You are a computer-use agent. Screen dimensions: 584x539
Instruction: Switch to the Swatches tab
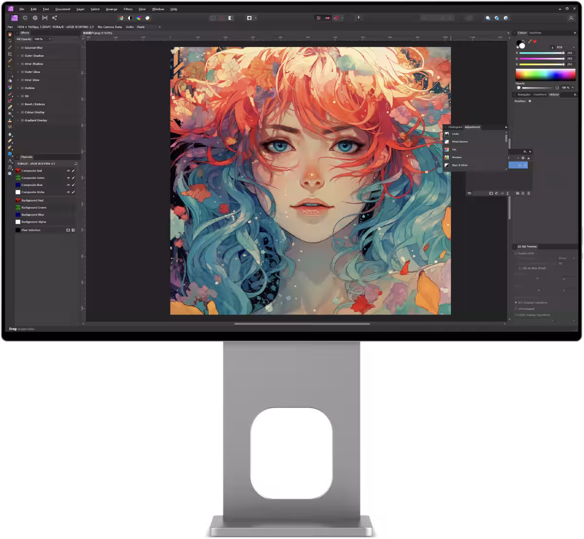pyautogui.click(x=535, y=33)
